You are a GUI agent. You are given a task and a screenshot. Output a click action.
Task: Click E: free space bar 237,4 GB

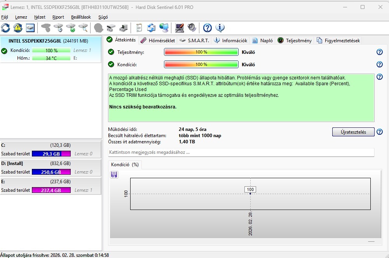[51, 190]
